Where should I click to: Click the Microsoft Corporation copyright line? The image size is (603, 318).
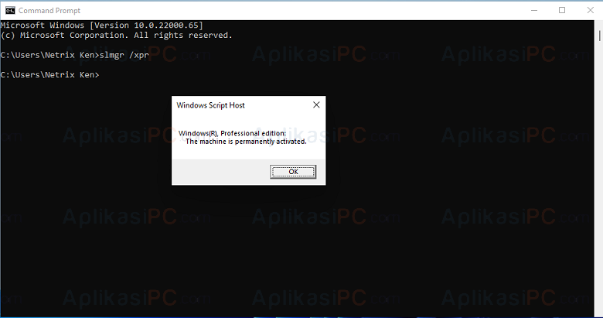point(117,35)
